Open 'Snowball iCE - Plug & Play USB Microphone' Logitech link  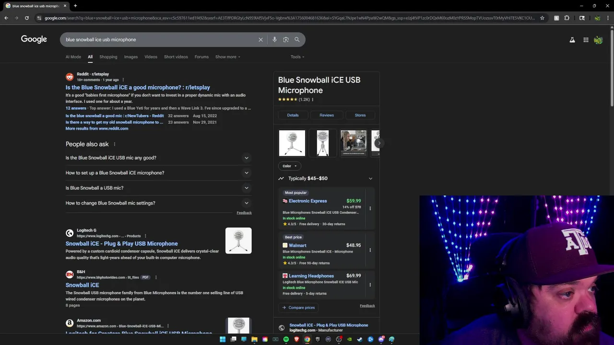point(122,244)
